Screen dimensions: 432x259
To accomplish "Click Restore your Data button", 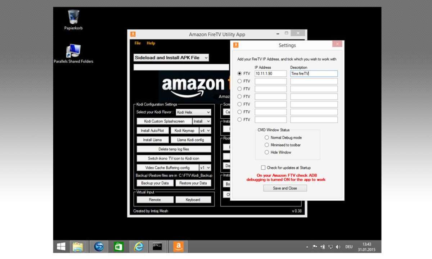I will pos(193,183).
